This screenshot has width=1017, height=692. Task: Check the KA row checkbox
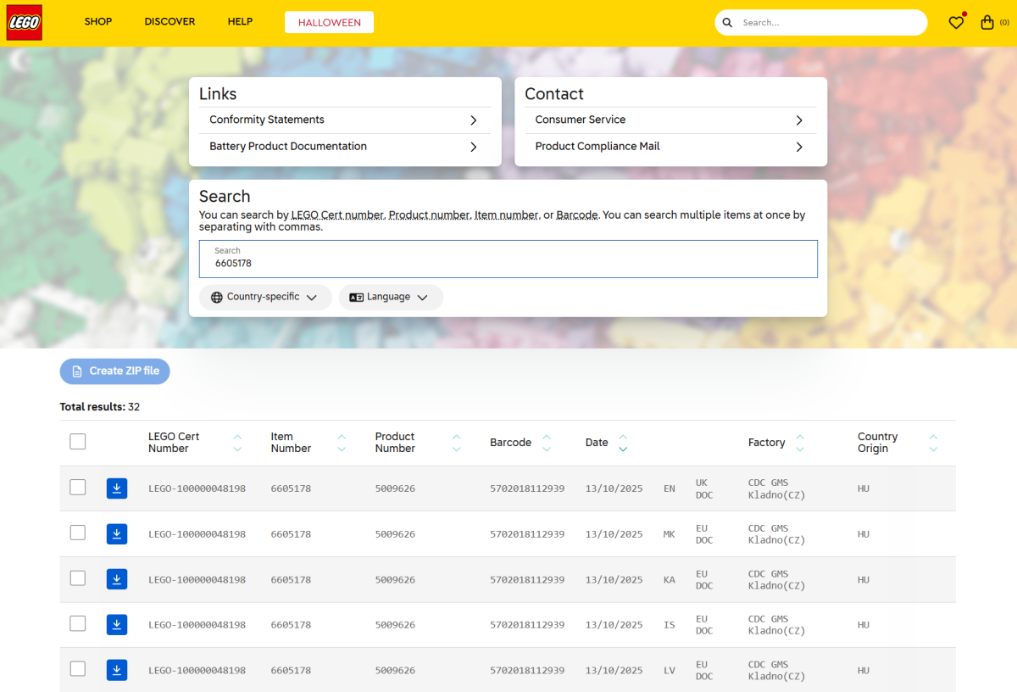pyautogui.click(x=78, y=578)
